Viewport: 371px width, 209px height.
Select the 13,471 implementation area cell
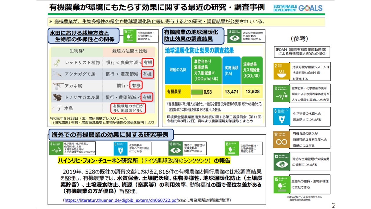231,92
